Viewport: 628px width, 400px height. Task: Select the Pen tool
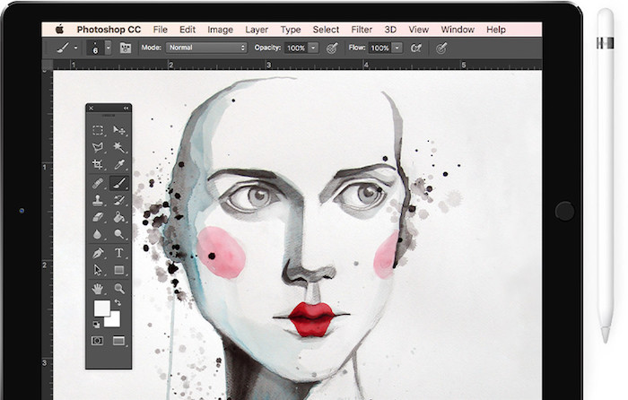pyautogui.click(x=99, y=252)
